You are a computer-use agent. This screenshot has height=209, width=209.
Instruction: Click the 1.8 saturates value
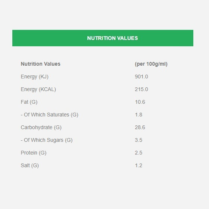click(x=138, y=115)
